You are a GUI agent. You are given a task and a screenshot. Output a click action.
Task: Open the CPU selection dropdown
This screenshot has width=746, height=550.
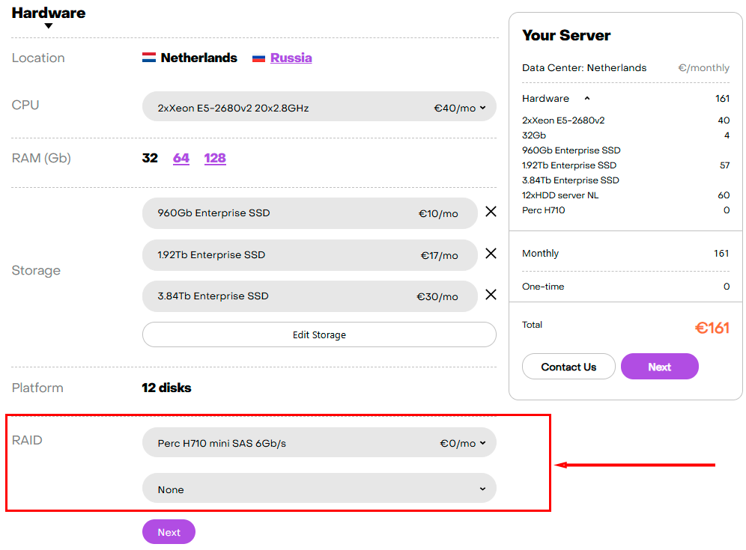point(319,107)
